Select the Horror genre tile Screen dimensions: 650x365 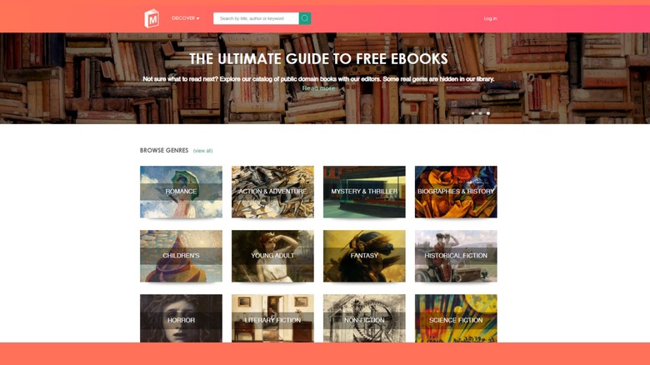click(x=181, y=318)
